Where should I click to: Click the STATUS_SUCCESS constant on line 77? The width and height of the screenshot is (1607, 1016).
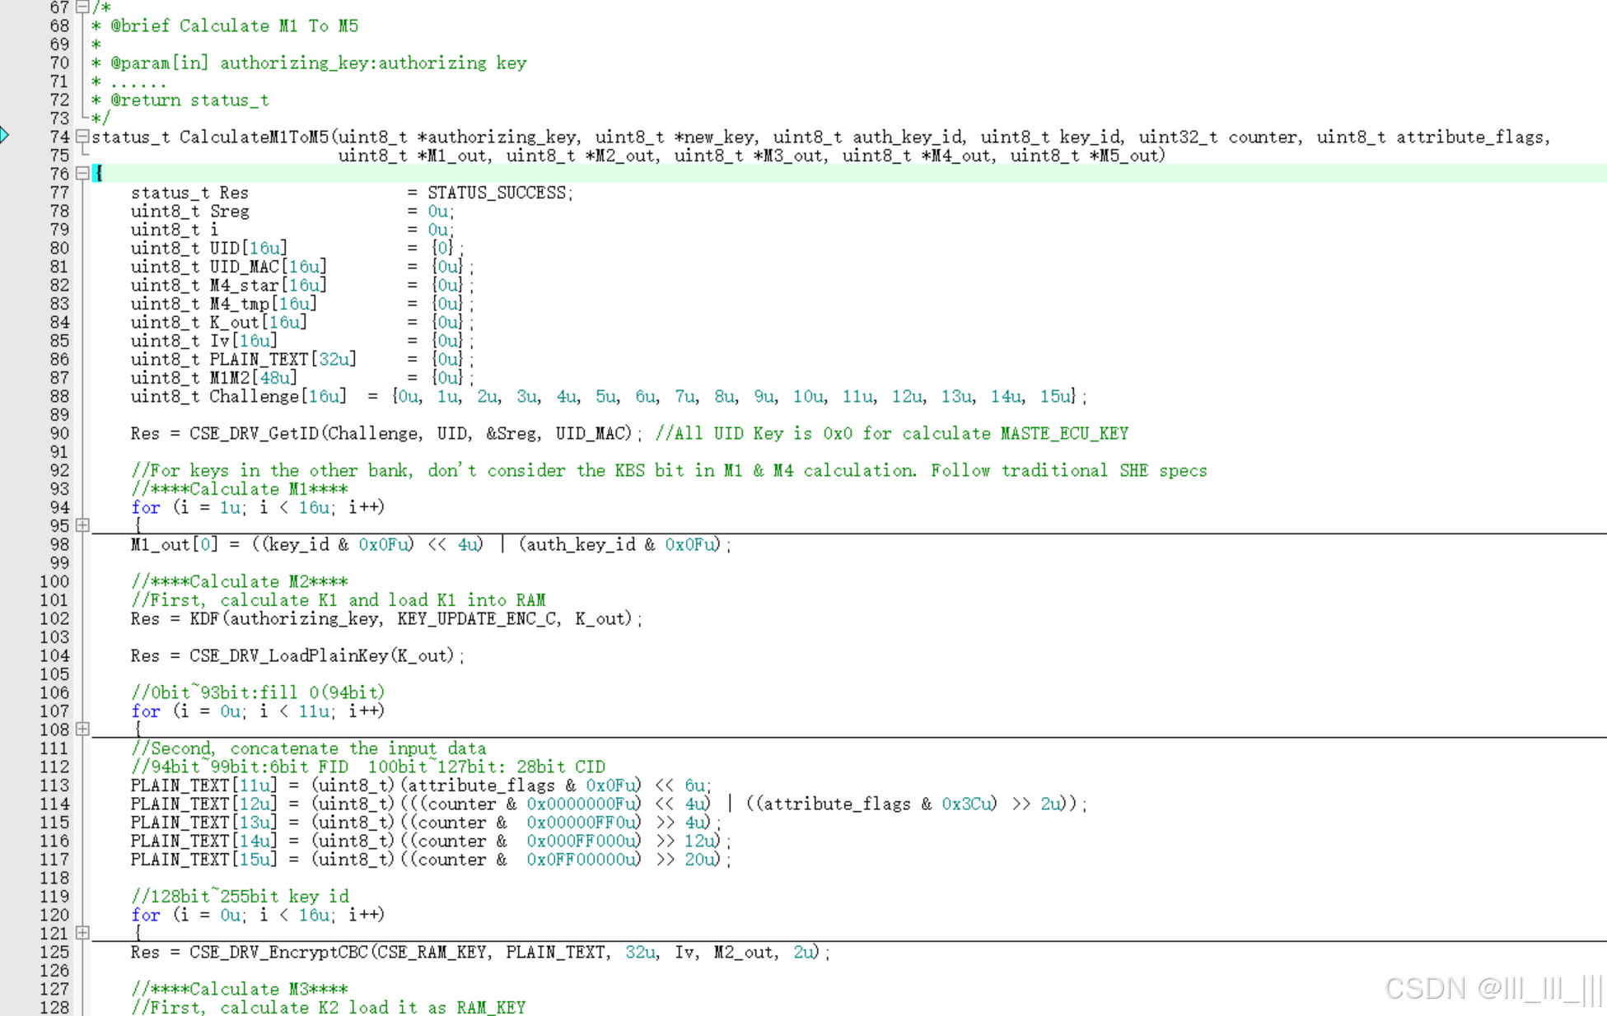(497, 193)
